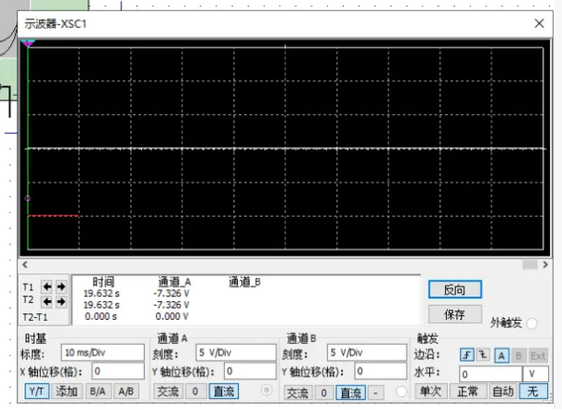This screenshot has width=562, height=410.
Task: Click scrollbar right arrow under display
Action: (x=545, y=265)
